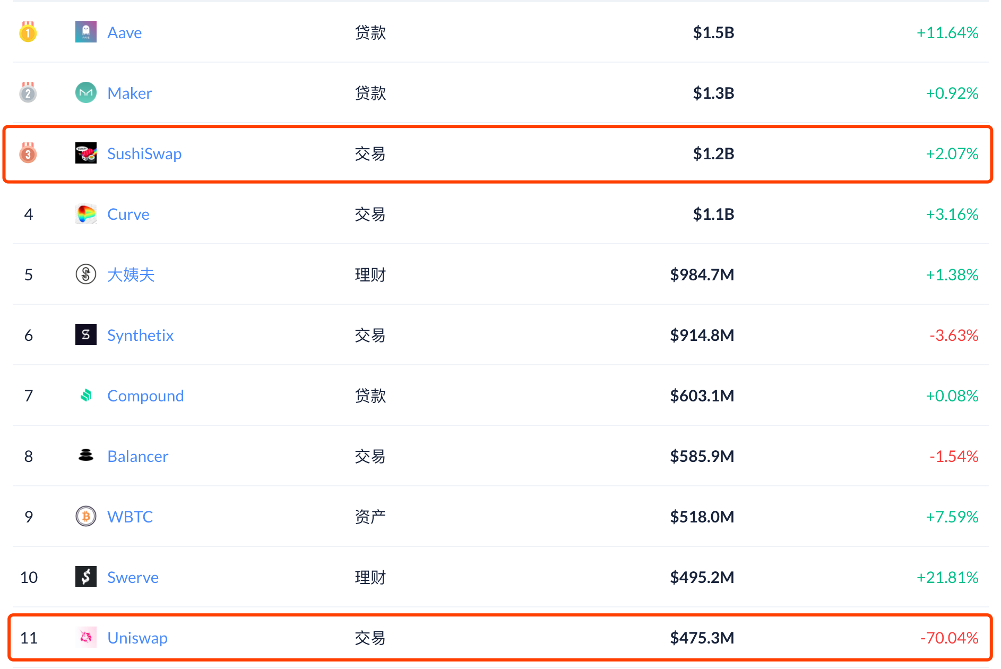This screenshot has height=669, width=1001.
Task: Click the WBTC bitcoin coin icon
Action: (x=85, y=516)
